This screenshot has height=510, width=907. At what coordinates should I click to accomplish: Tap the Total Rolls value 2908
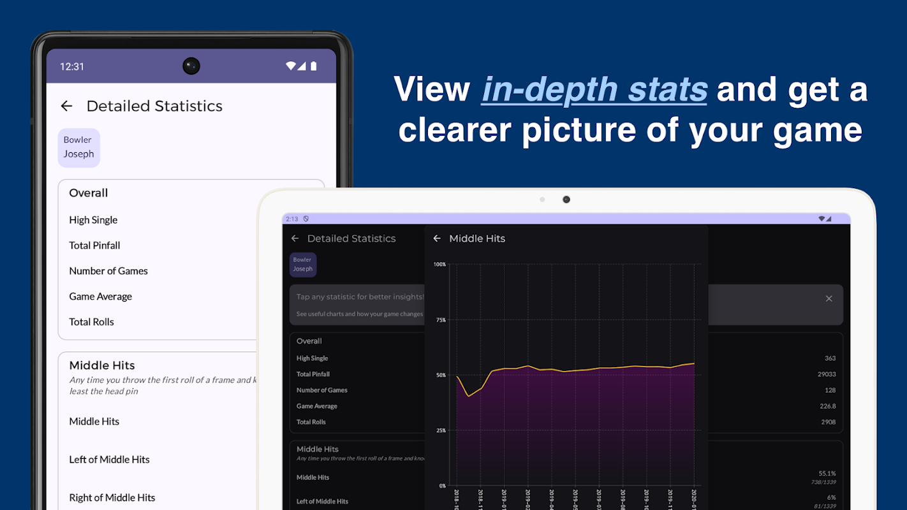click(829, 422)
